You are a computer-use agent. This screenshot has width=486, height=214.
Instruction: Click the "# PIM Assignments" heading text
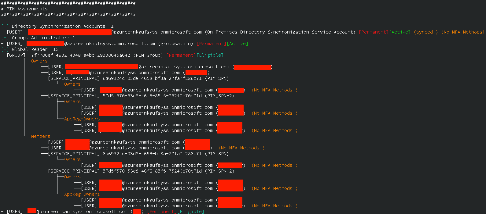[x=24, y=9]
